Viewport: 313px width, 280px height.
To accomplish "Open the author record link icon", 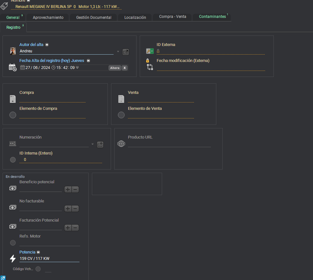I will point(126,52).
